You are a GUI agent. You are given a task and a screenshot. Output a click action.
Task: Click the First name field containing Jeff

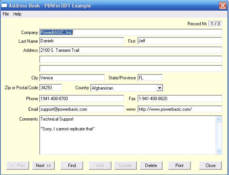point(180,41)
